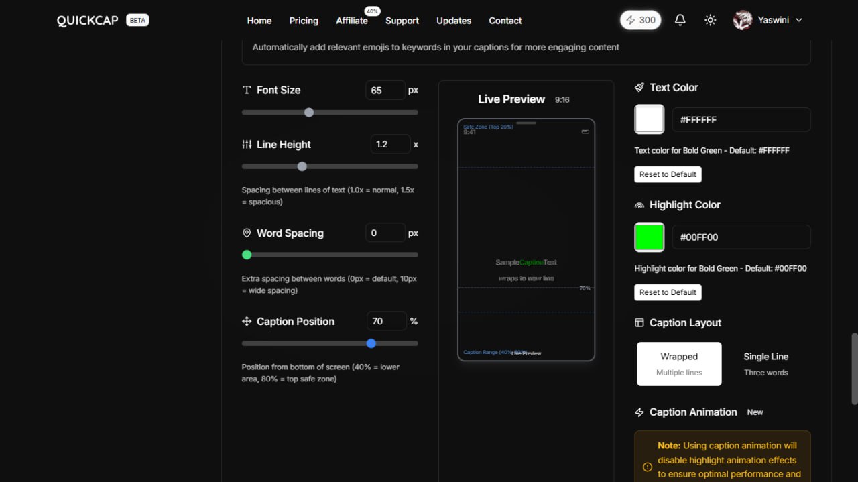Open the Updates nav link
The image size is (858, 482).
coord(454,21)
